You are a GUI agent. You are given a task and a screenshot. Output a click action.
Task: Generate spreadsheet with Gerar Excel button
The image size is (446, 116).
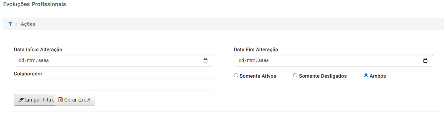[74, 100]
